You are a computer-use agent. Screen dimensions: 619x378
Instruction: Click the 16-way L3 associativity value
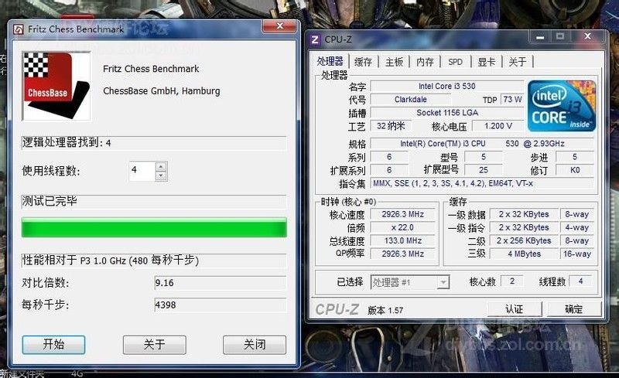coord(576,254)
